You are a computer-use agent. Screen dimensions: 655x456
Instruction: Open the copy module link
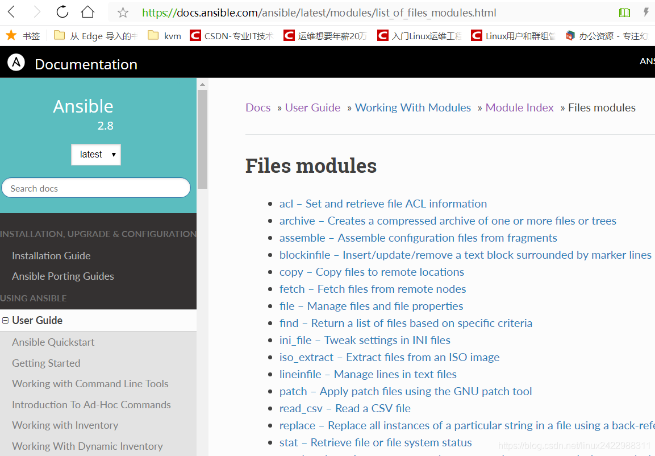(372, 272)
